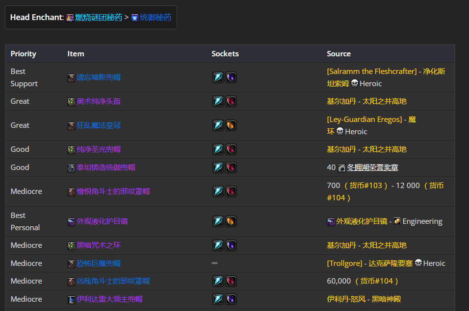Viewport: 469px width, 311px height.
Task: Click the Heroic skull icon in Trollgore row
Action: (x=418, y=263)
